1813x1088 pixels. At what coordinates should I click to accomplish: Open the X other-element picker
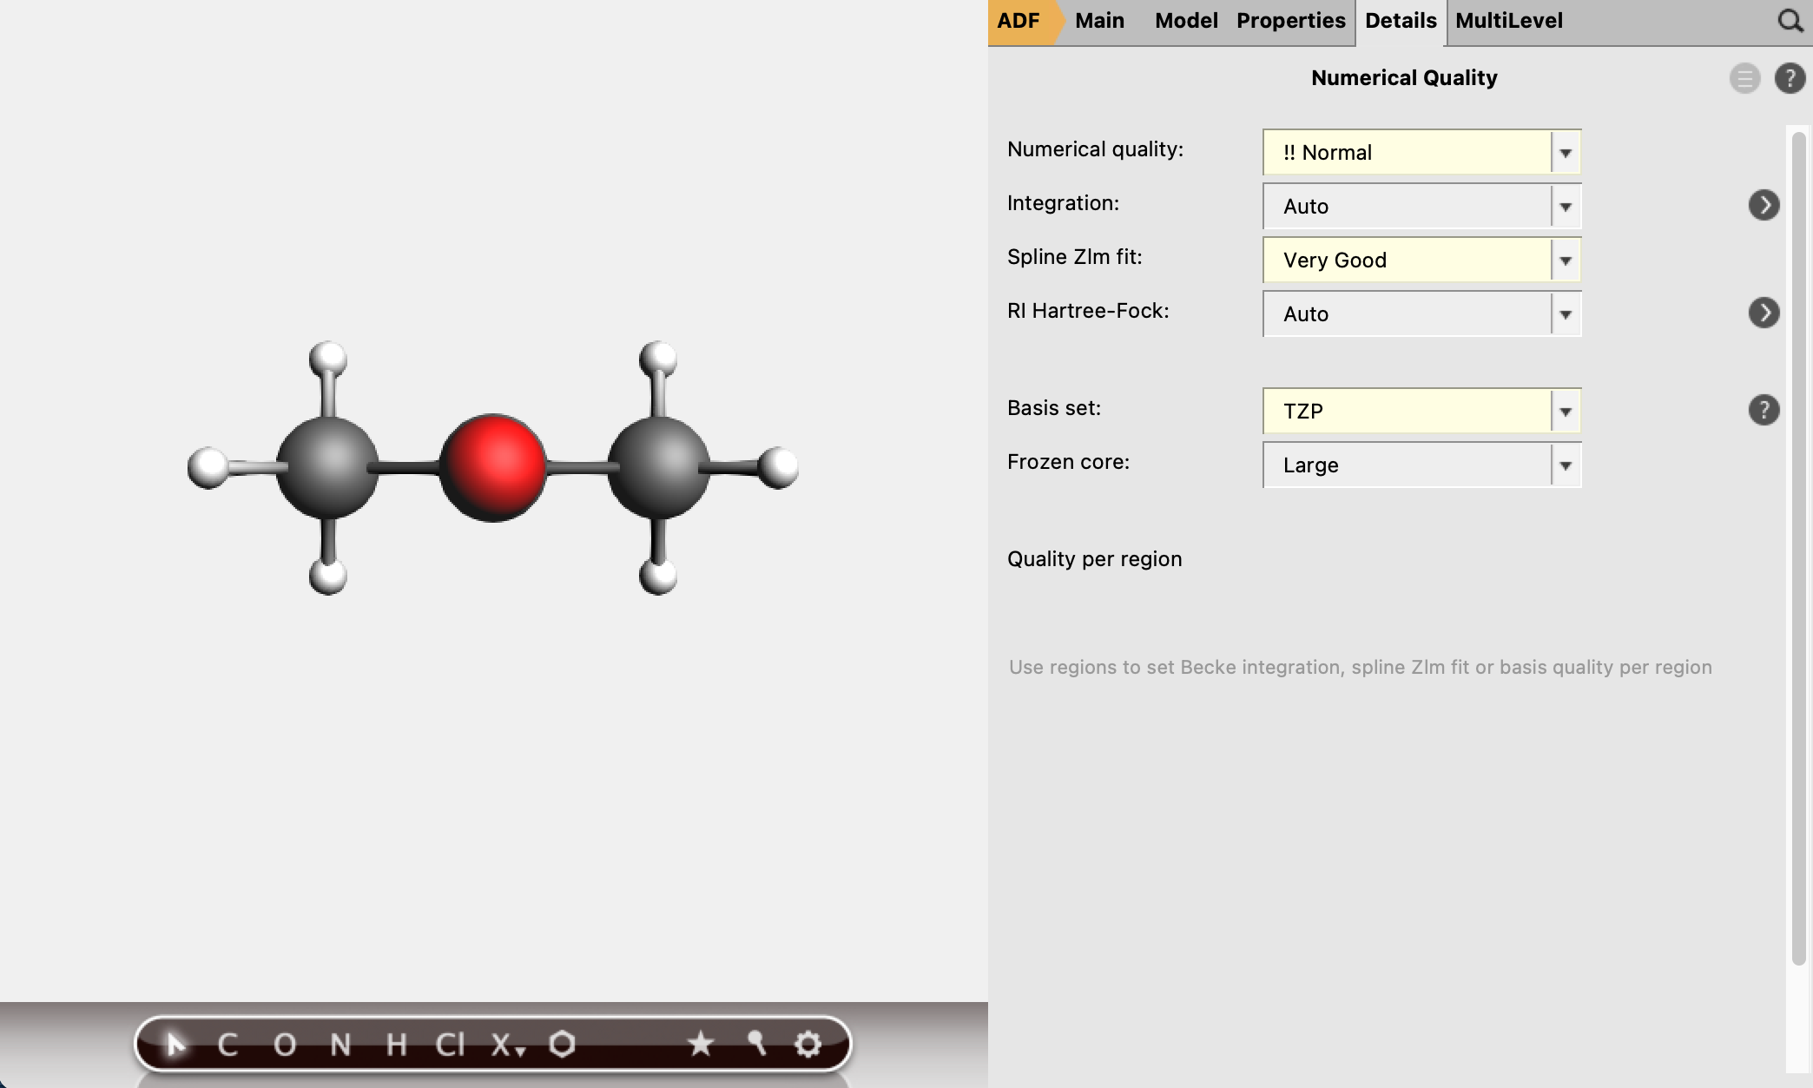[507, 1044]
